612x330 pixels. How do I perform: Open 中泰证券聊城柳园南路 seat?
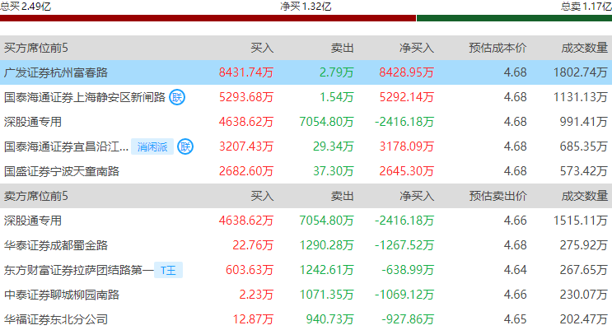coord(62,295)
